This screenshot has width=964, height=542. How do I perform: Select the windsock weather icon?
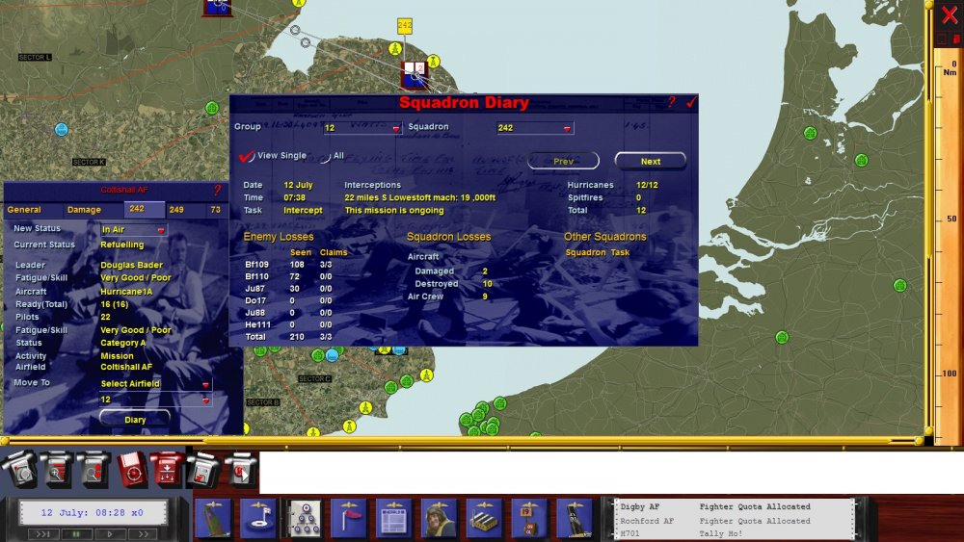(x=349, y=519)
